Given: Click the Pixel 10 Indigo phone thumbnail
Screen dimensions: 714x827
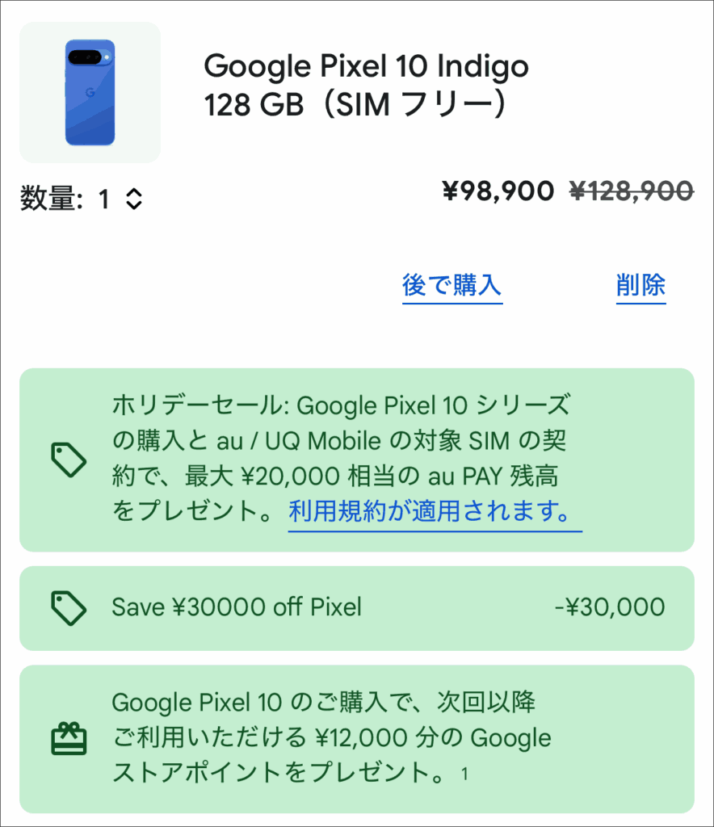Looking at the screenshot, I should click(x=90, y=93).
